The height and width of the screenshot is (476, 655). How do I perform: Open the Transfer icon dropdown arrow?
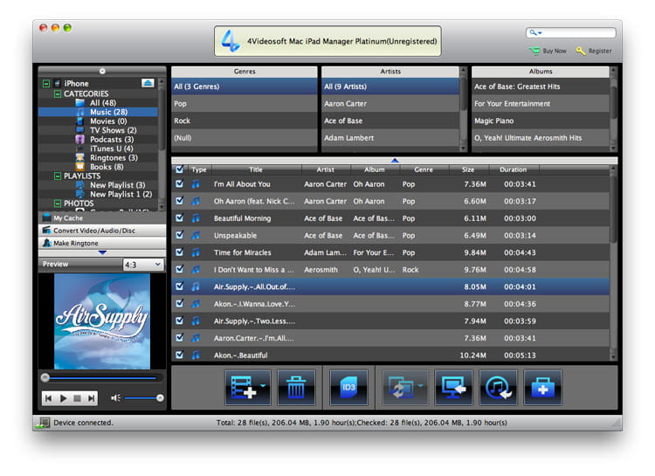pyautogui.click(x=420, y=386)
